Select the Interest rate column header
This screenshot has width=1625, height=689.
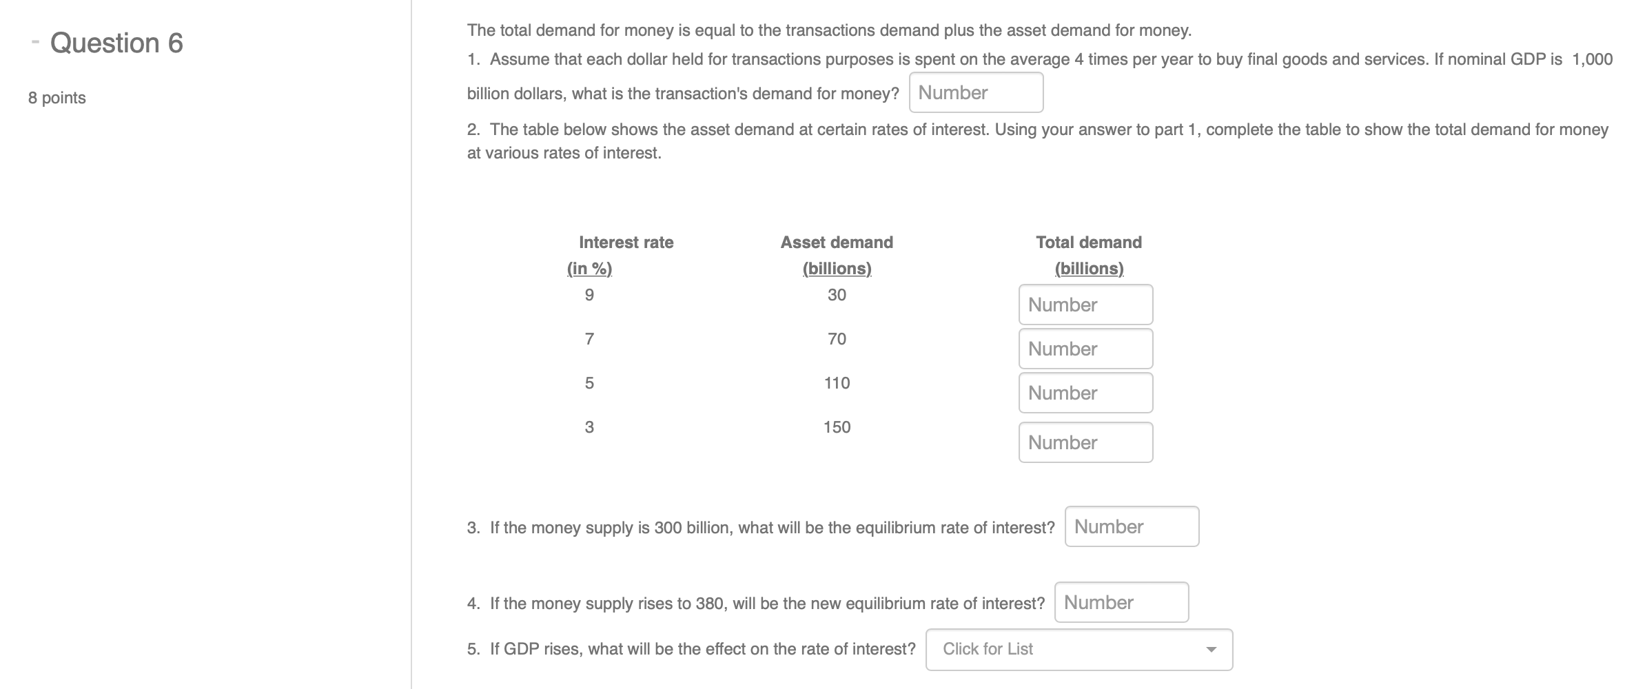(x=626, y=242)
